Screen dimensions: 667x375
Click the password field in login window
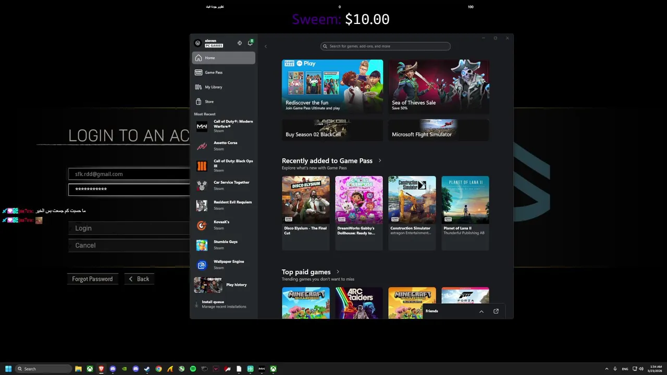click(129, 189)
